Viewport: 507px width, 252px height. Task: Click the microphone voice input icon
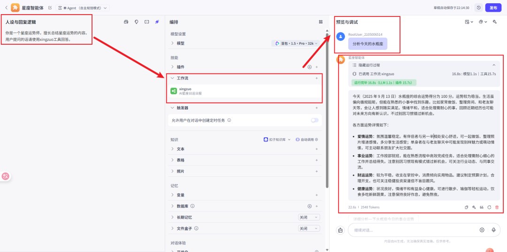[493, 230]
